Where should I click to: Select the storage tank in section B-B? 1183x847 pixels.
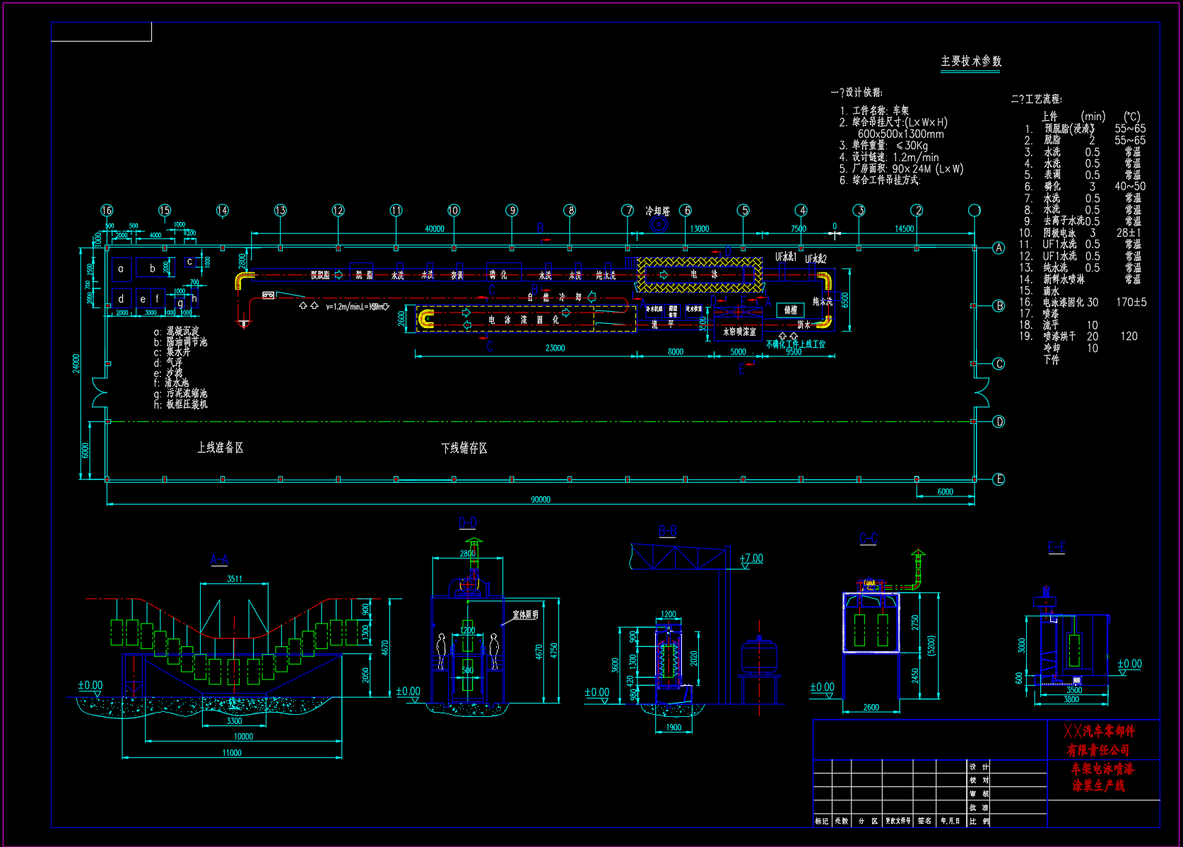tap(759, 657)
